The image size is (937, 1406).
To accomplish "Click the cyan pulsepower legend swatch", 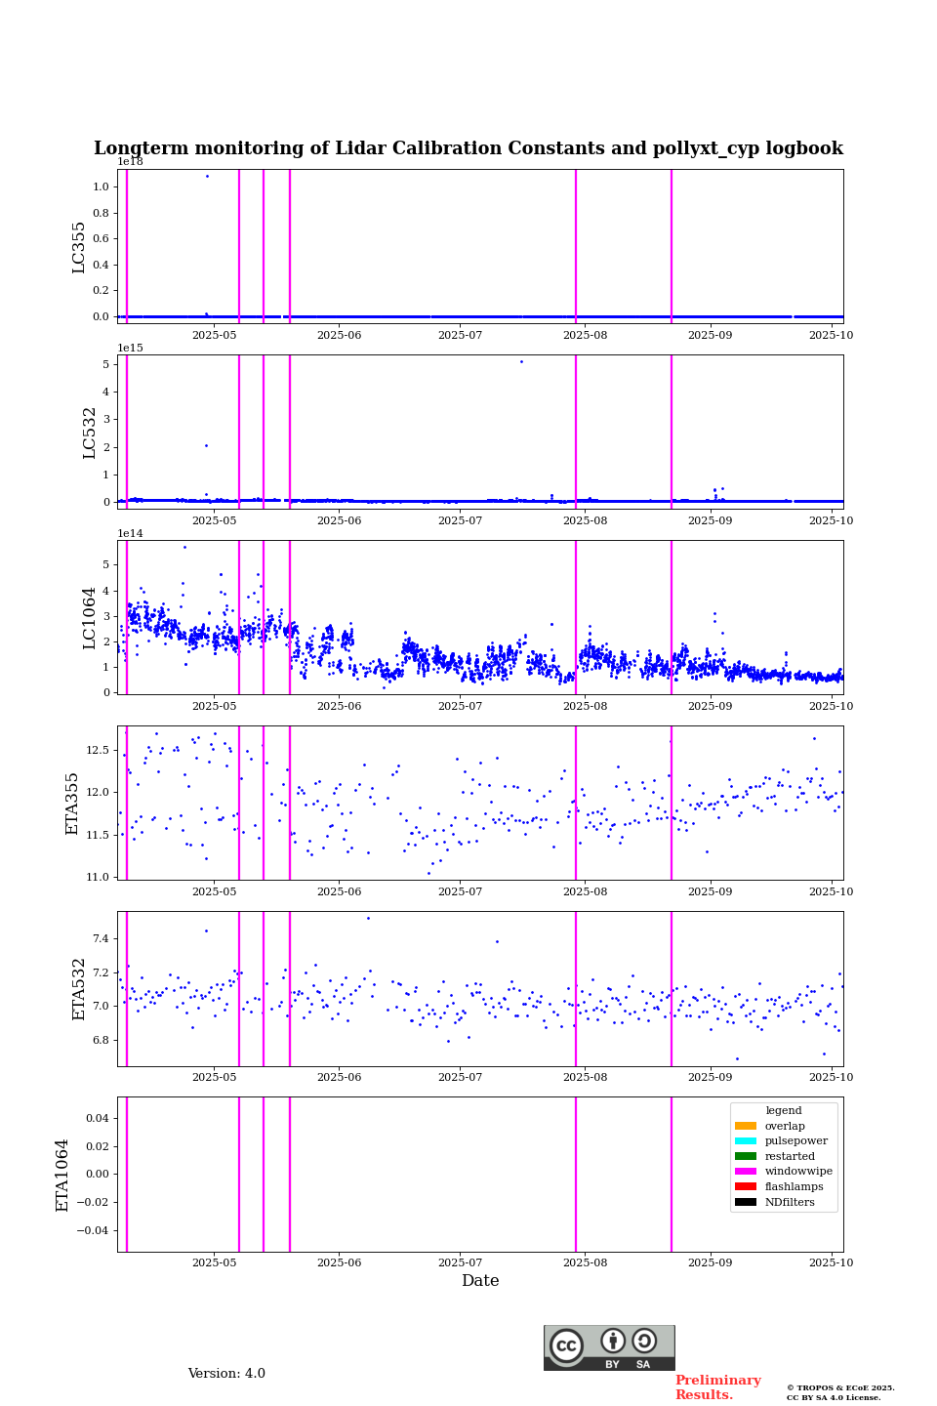I will click(x=746, y=1141).
